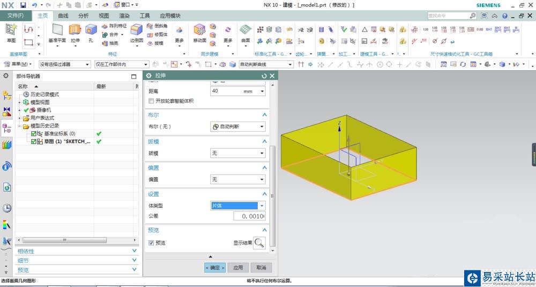Open the 没有选择过滤器 filter dropdown
The height and width of the screenshot is (287, 536).
tap(64, 64)
